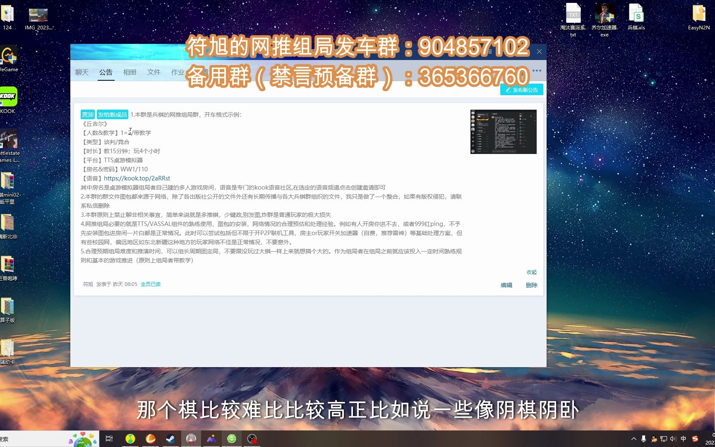Viewport: 715px width, 447px height.
Task: Click the 置顶 pinned tag
Action: pos(88,115)
